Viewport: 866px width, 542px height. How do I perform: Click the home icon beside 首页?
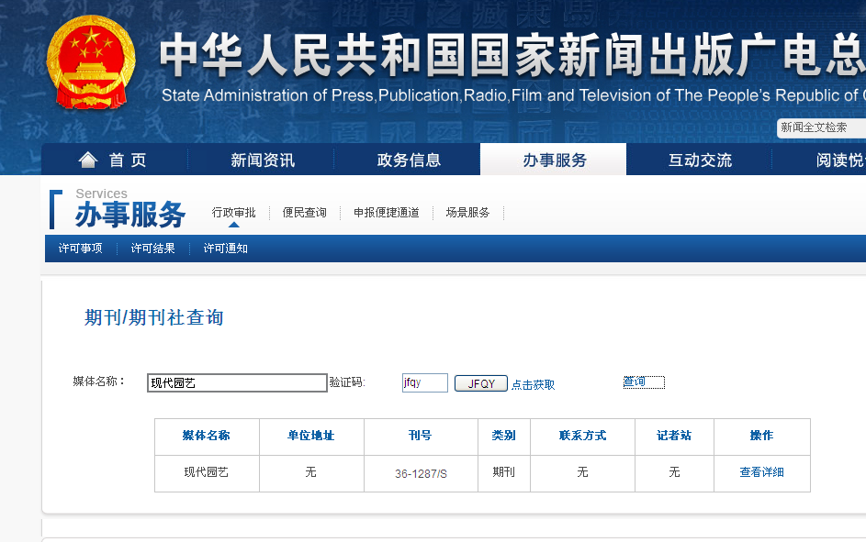tap(88, 160)
